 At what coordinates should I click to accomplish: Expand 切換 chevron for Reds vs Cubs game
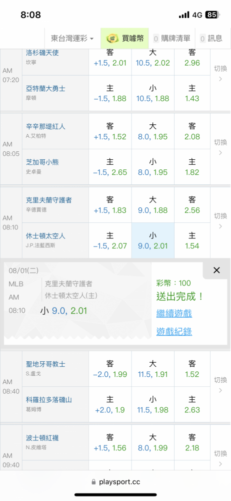pyautogui.click(x=220, y=147)
